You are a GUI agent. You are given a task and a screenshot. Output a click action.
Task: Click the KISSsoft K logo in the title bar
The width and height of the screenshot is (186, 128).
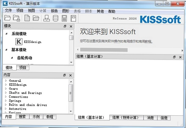(x=5, y=3)
